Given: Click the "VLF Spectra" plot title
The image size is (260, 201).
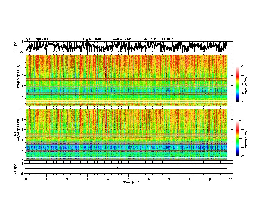Looking at the screenshot, I should [37, 39].
